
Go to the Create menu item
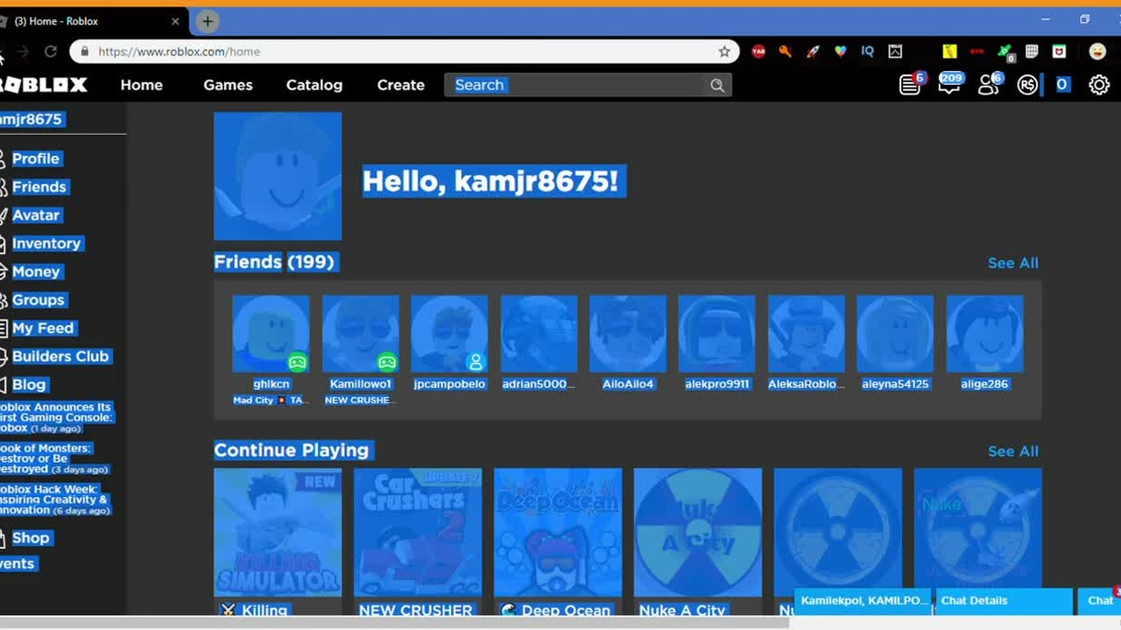(x=401, y=85)
